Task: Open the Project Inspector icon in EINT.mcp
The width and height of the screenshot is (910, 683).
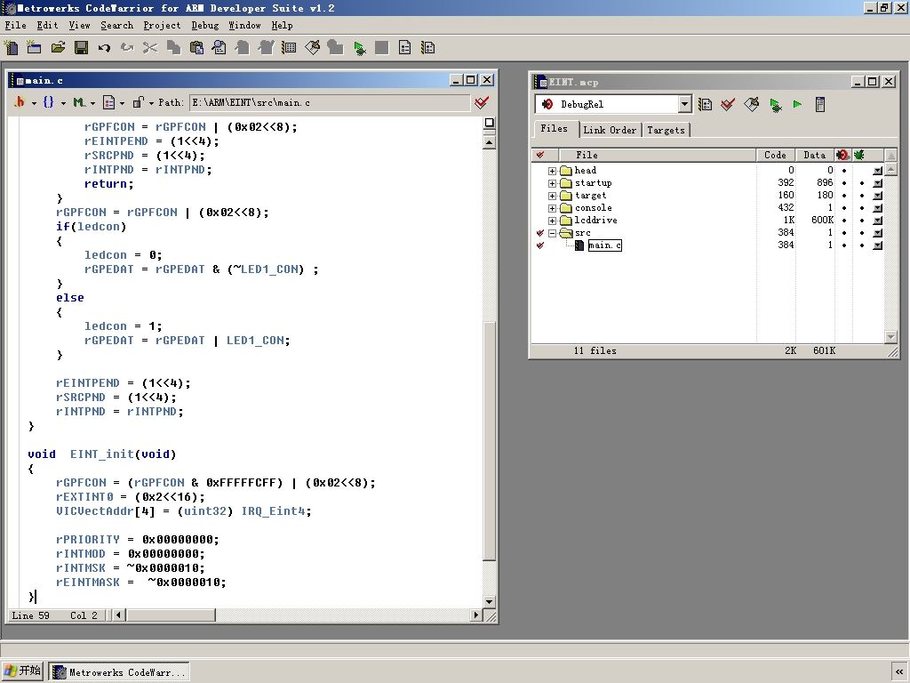Action: 820,105
